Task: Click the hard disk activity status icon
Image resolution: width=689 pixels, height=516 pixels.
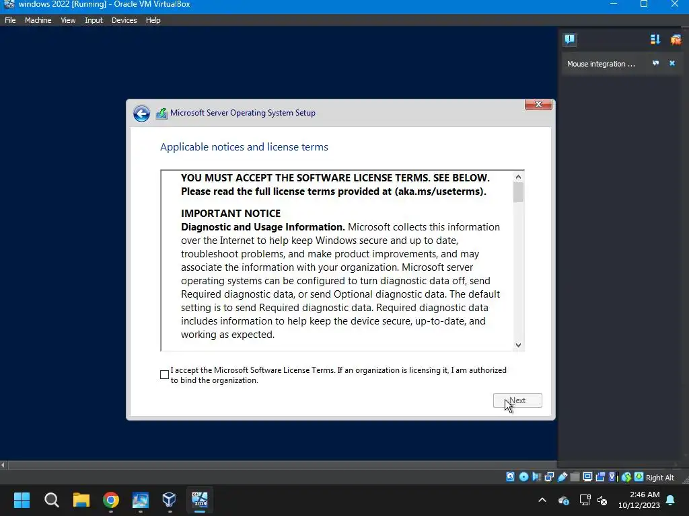Action: pyautogui.click(x=510, y=477)
